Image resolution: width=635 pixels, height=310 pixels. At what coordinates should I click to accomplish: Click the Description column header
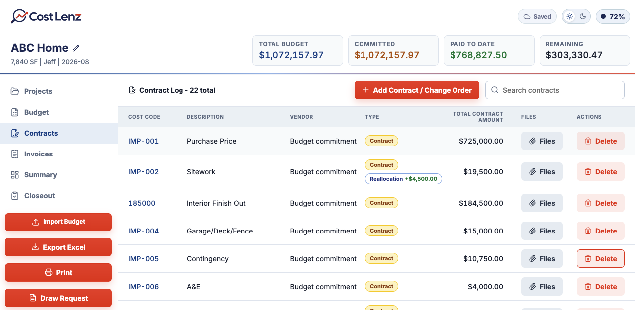click(205, 117)
